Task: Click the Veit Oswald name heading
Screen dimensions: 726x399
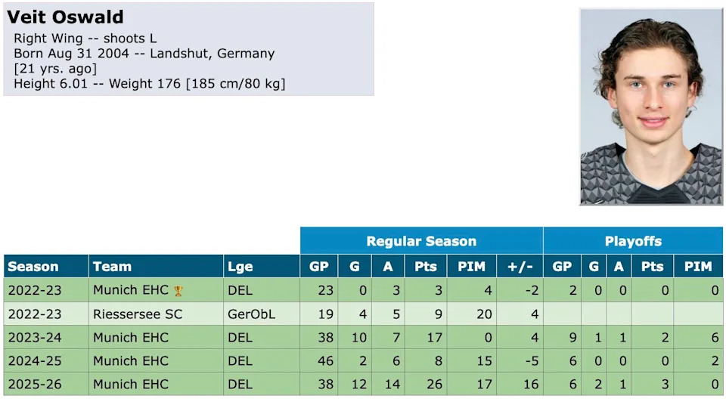Action: pyautogui.click(x=66, y=17)
